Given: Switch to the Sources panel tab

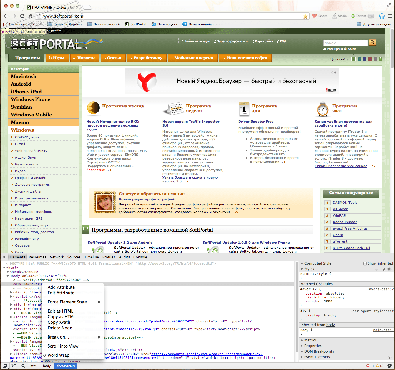Looking at the screenshot, I should 74,257.
